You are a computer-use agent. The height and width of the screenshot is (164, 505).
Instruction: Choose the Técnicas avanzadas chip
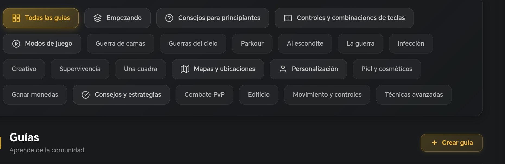(x=414, y=95)
